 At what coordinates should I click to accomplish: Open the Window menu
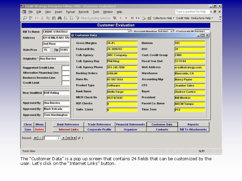coord(108,12)
